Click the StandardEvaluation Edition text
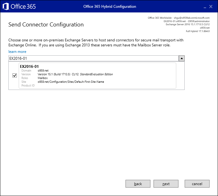 click(x=97, y=74)
